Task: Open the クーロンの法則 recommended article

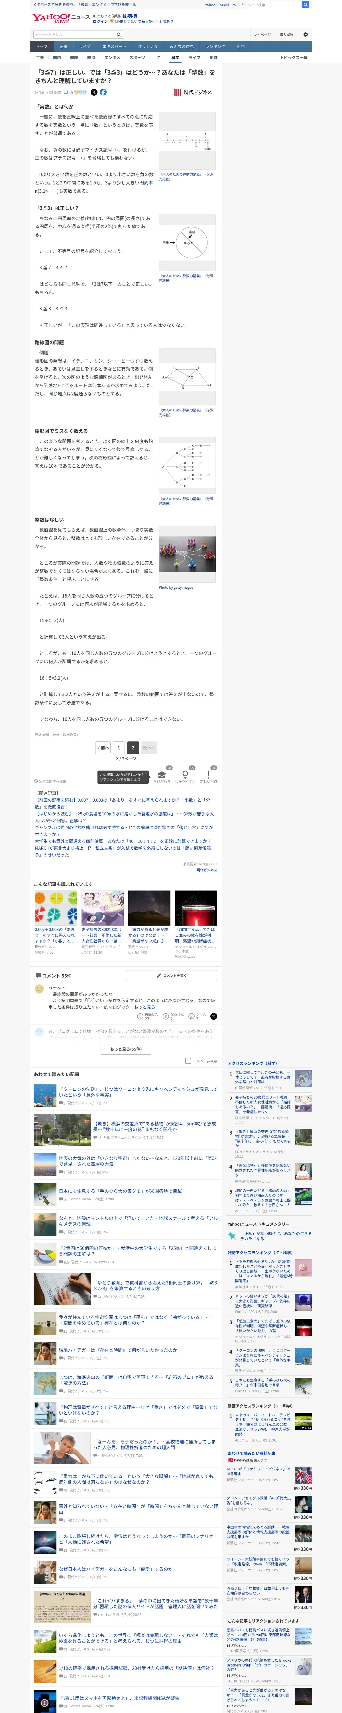Action: click(138, 1092)
